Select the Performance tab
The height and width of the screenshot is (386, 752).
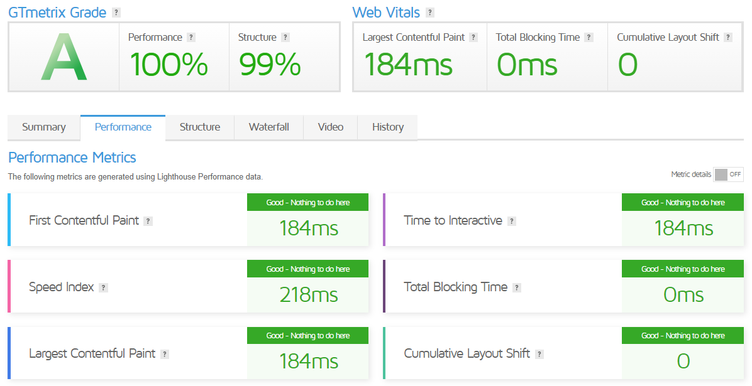click(x=123, y=127)
